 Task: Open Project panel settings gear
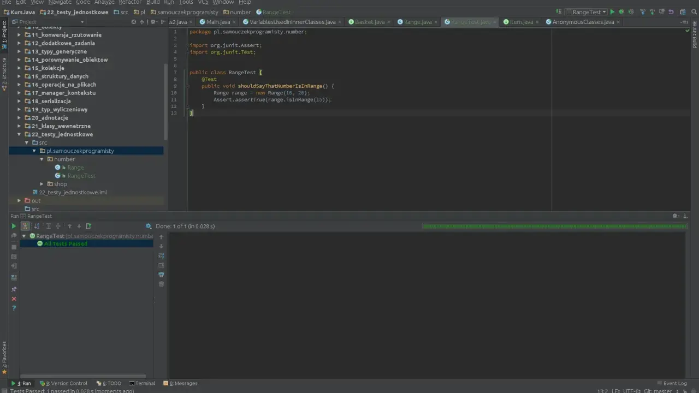coord(153,22)
